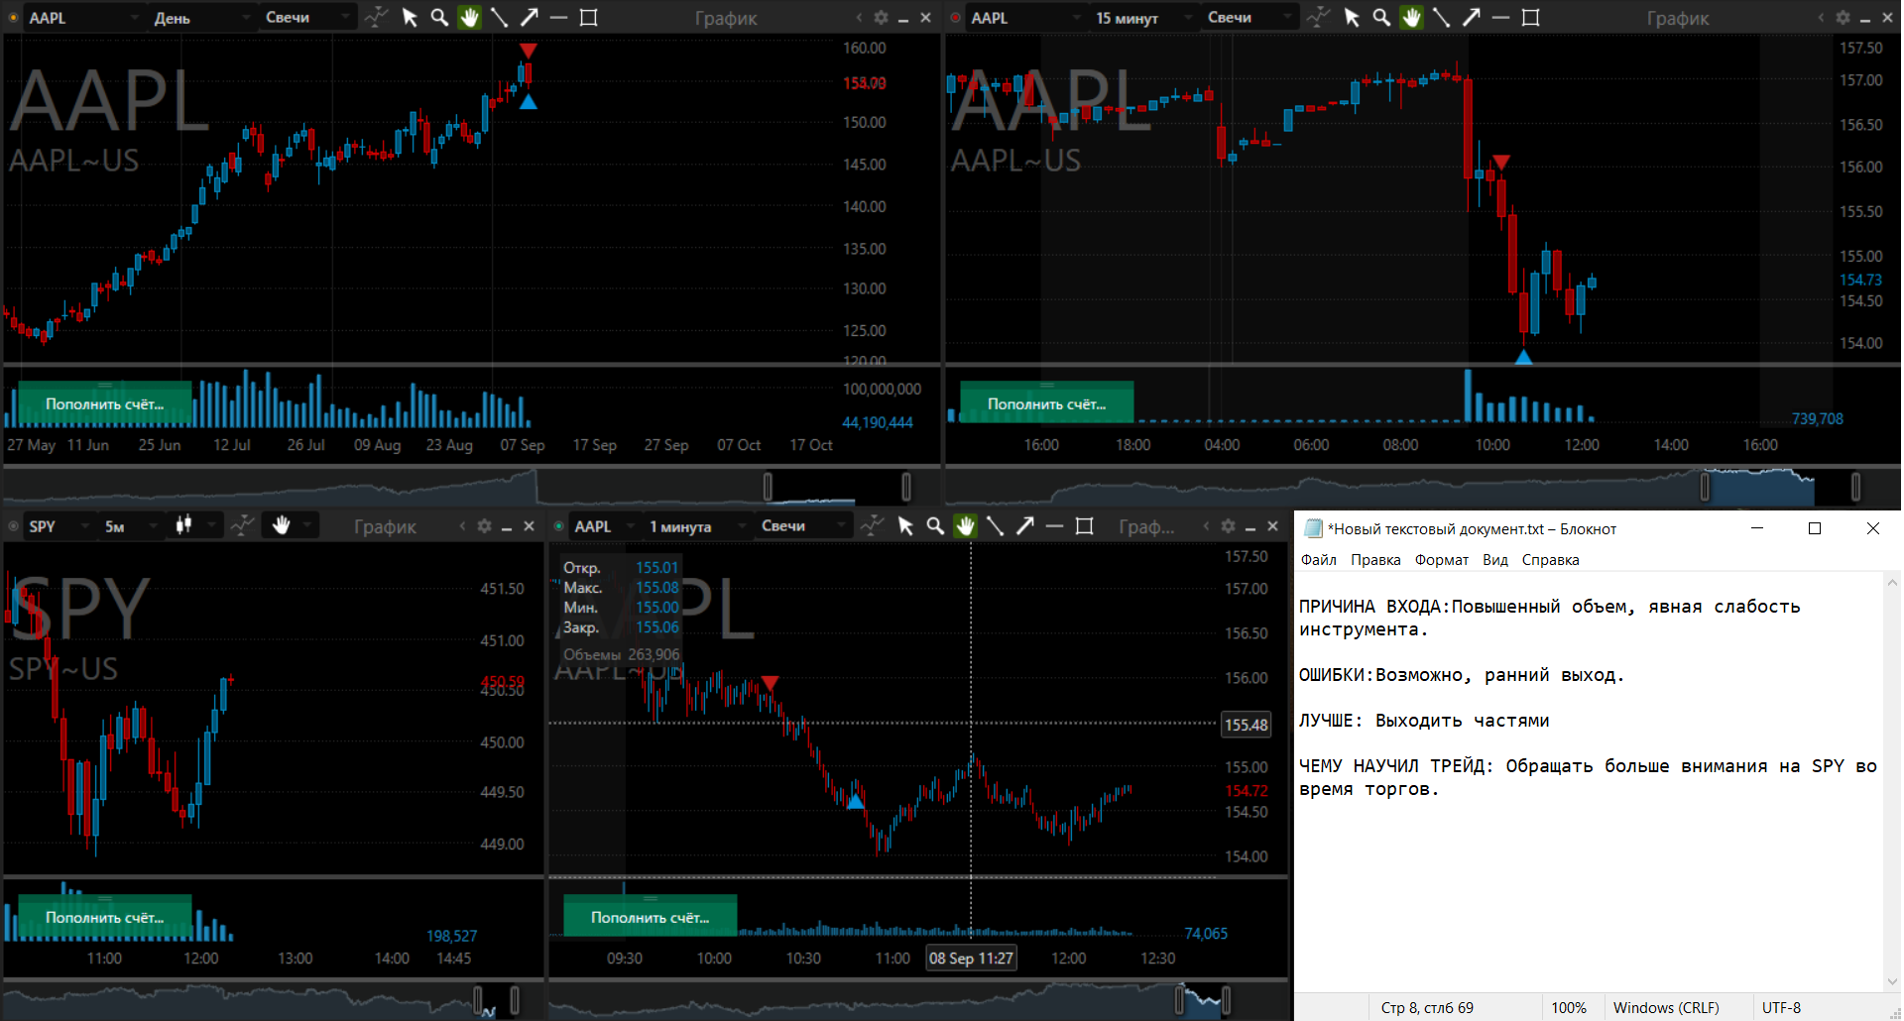Viewport: 1904px width, 1021px height.
Task: Open settings gear of the AAPL 1-minute chart
Action: [1228, 526]
